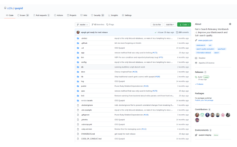Click the lib folder icon

(78, 77)
